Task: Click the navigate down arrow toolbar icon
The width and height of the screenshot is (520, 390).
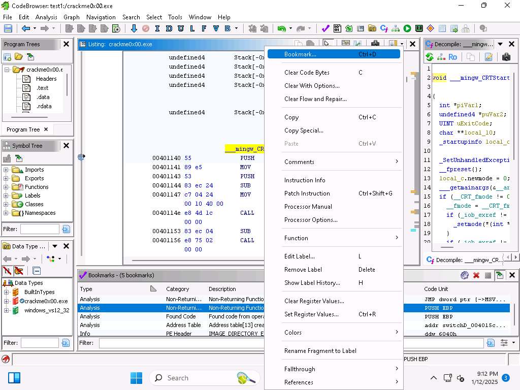Action: click(x=134, y=29)
